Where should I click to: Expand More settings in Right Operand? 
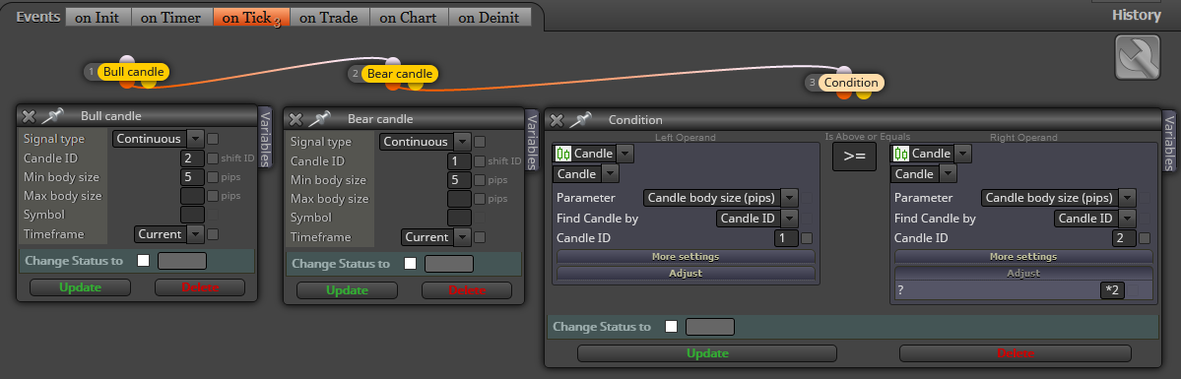click(1023, 257)
